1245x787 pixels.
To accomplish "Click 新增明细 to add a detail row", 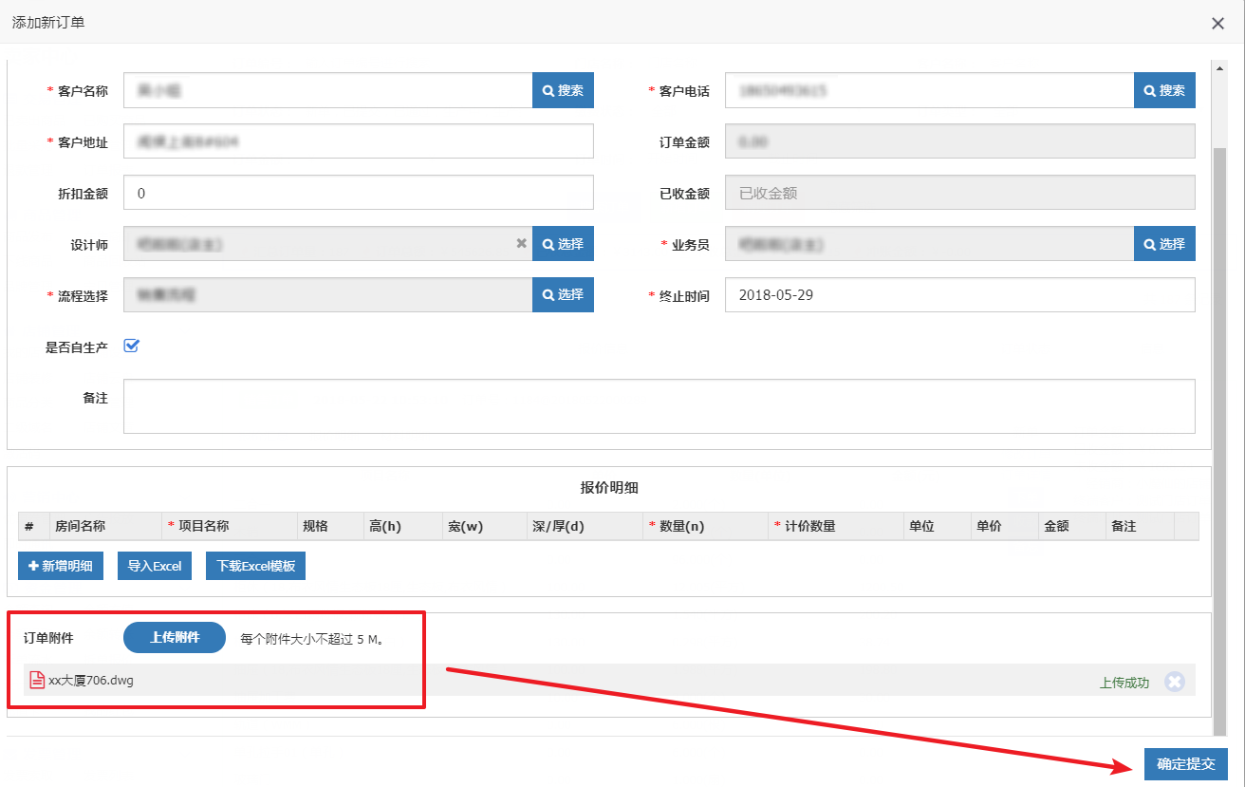I will coord(61,566).
